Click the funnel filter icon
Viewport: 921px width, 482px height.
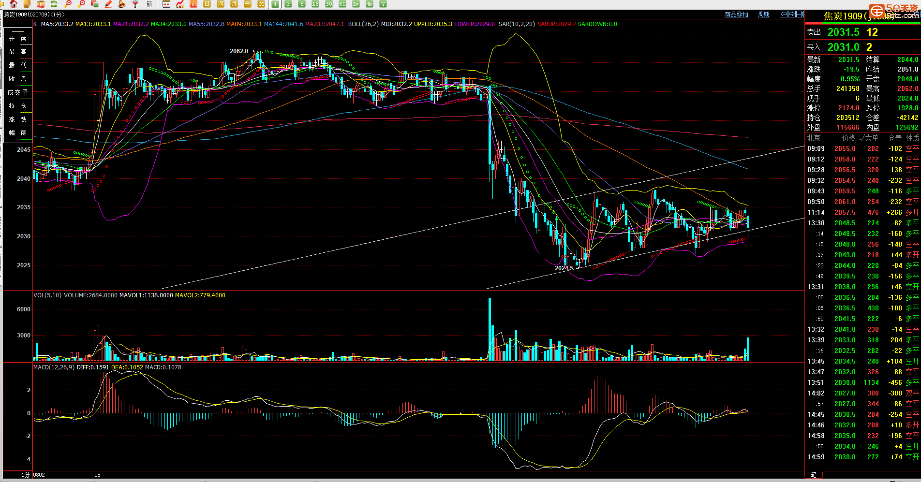[135, 4]
